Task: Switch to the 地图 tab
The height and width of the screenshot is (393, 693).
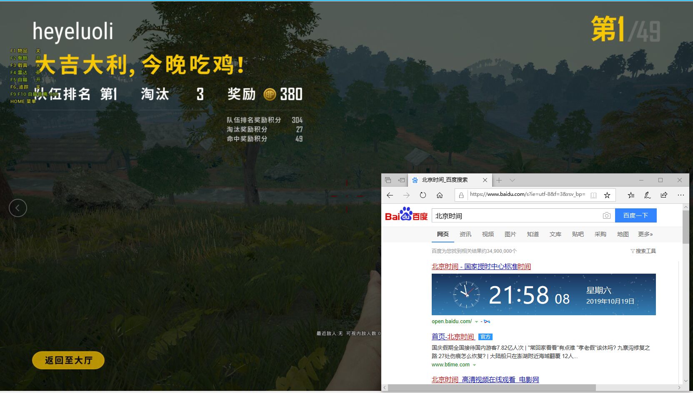Action: (623, 234)
